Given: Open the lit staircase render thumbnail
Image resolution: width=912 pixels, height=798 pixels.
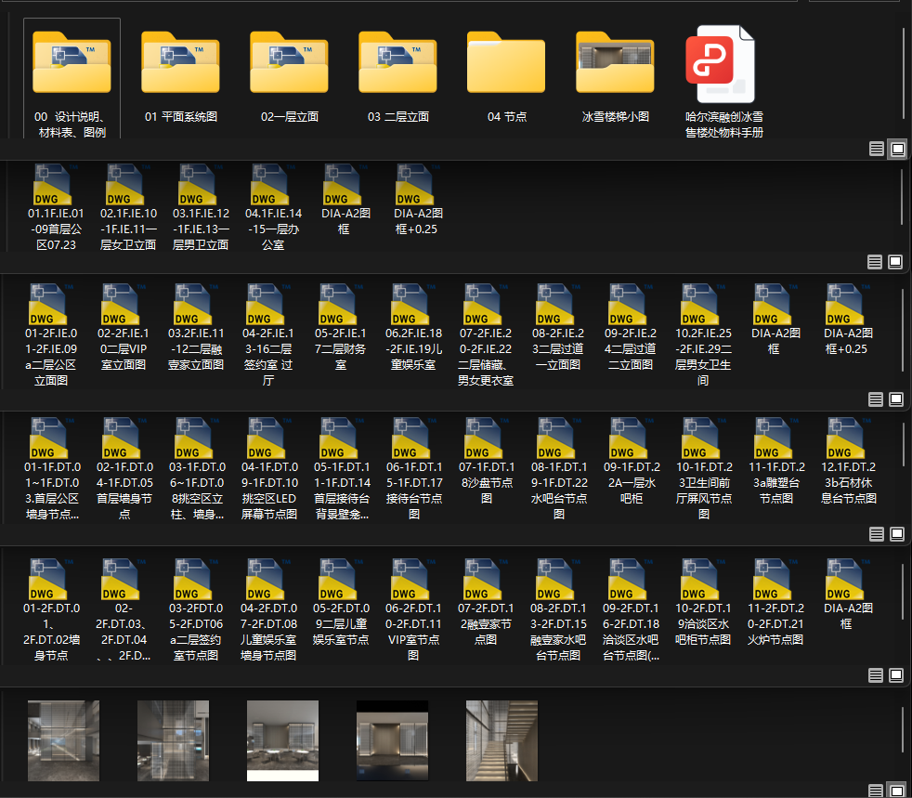Looking at the screenshot, I should [x=502, y=740].
